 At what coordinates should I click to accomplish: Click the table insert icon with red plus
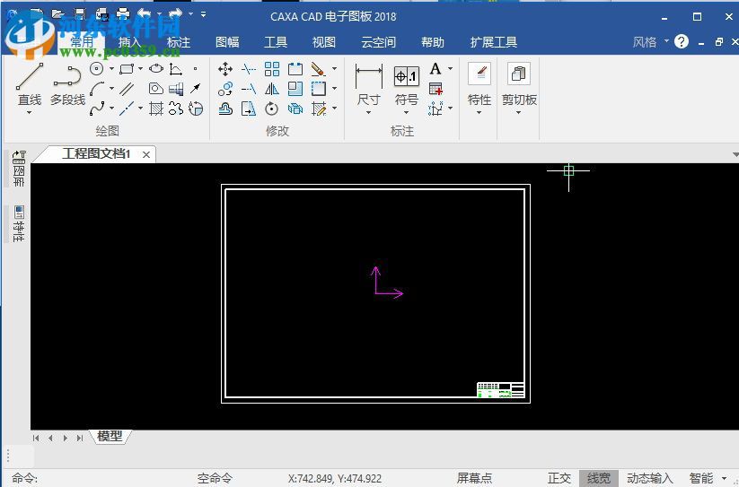435,89
